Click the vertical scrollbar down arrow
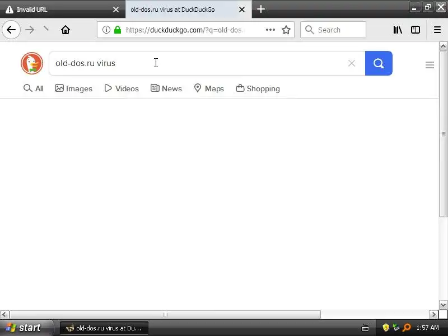Viewport: 448px width, 336px height. [443, 305]
